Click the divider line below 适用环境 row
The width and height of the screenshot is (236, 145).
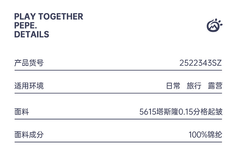(118, 93)
